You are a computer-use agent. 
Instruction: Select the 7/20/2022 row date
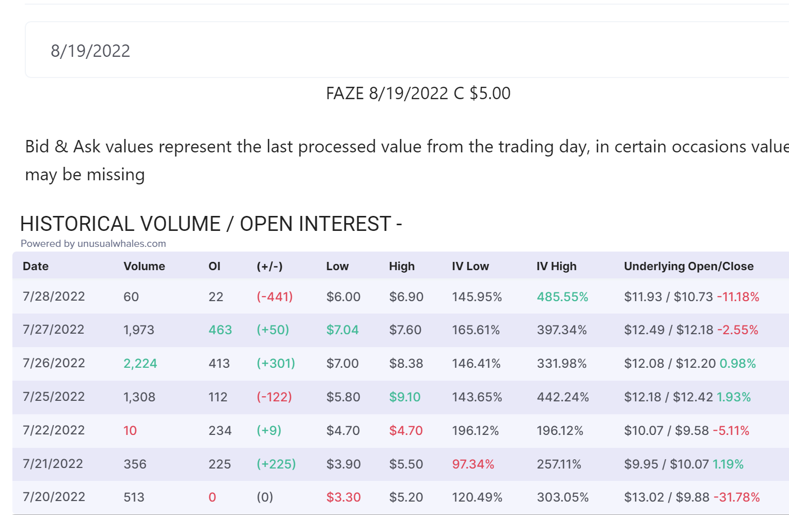54,497
